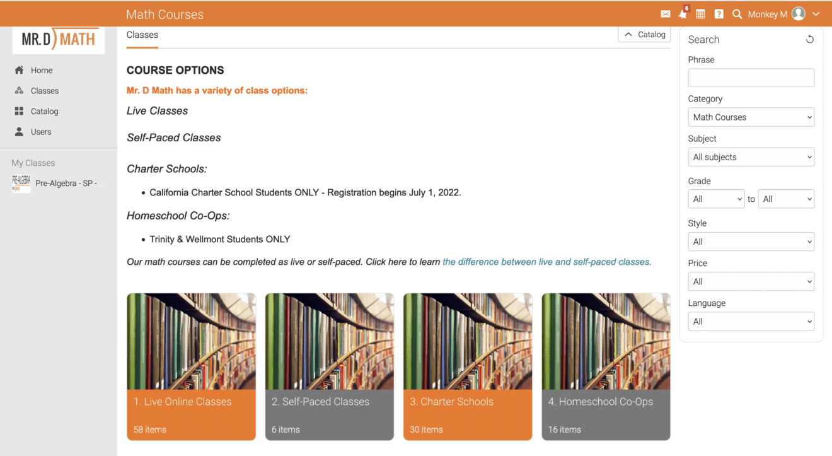Click the Mr. D Math logo
Image resolution: width=832 pixels, height=456 pixels.
tap(59, 40)
